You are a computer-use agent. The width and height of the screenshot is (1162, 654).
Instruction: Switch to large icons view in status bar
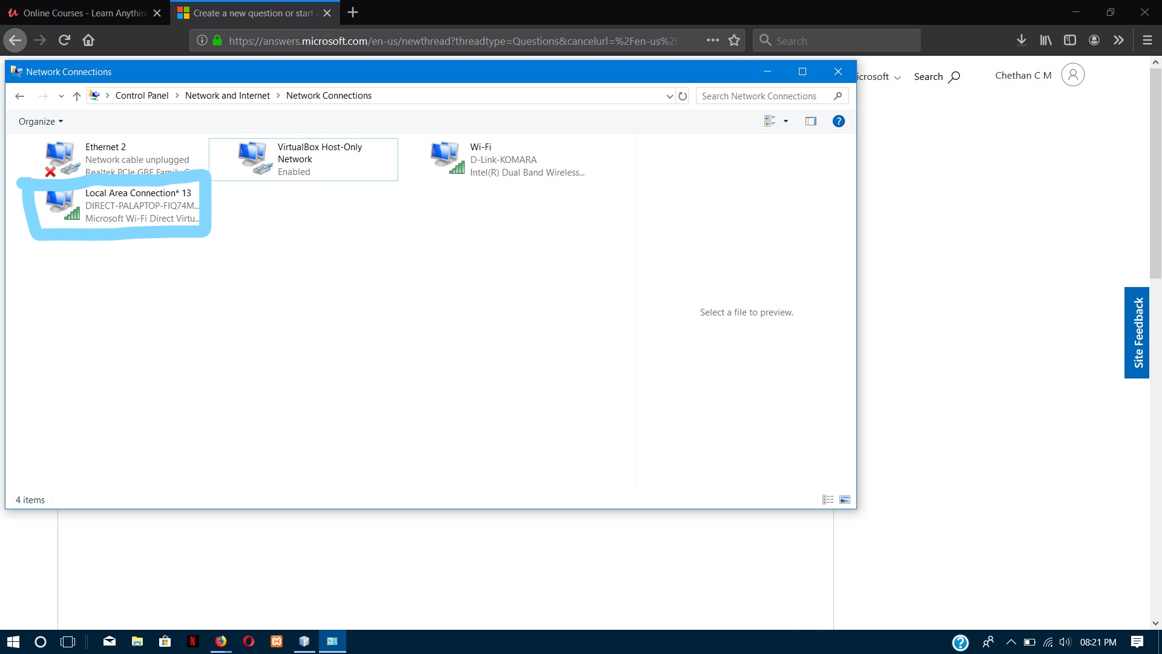(845, 500)
